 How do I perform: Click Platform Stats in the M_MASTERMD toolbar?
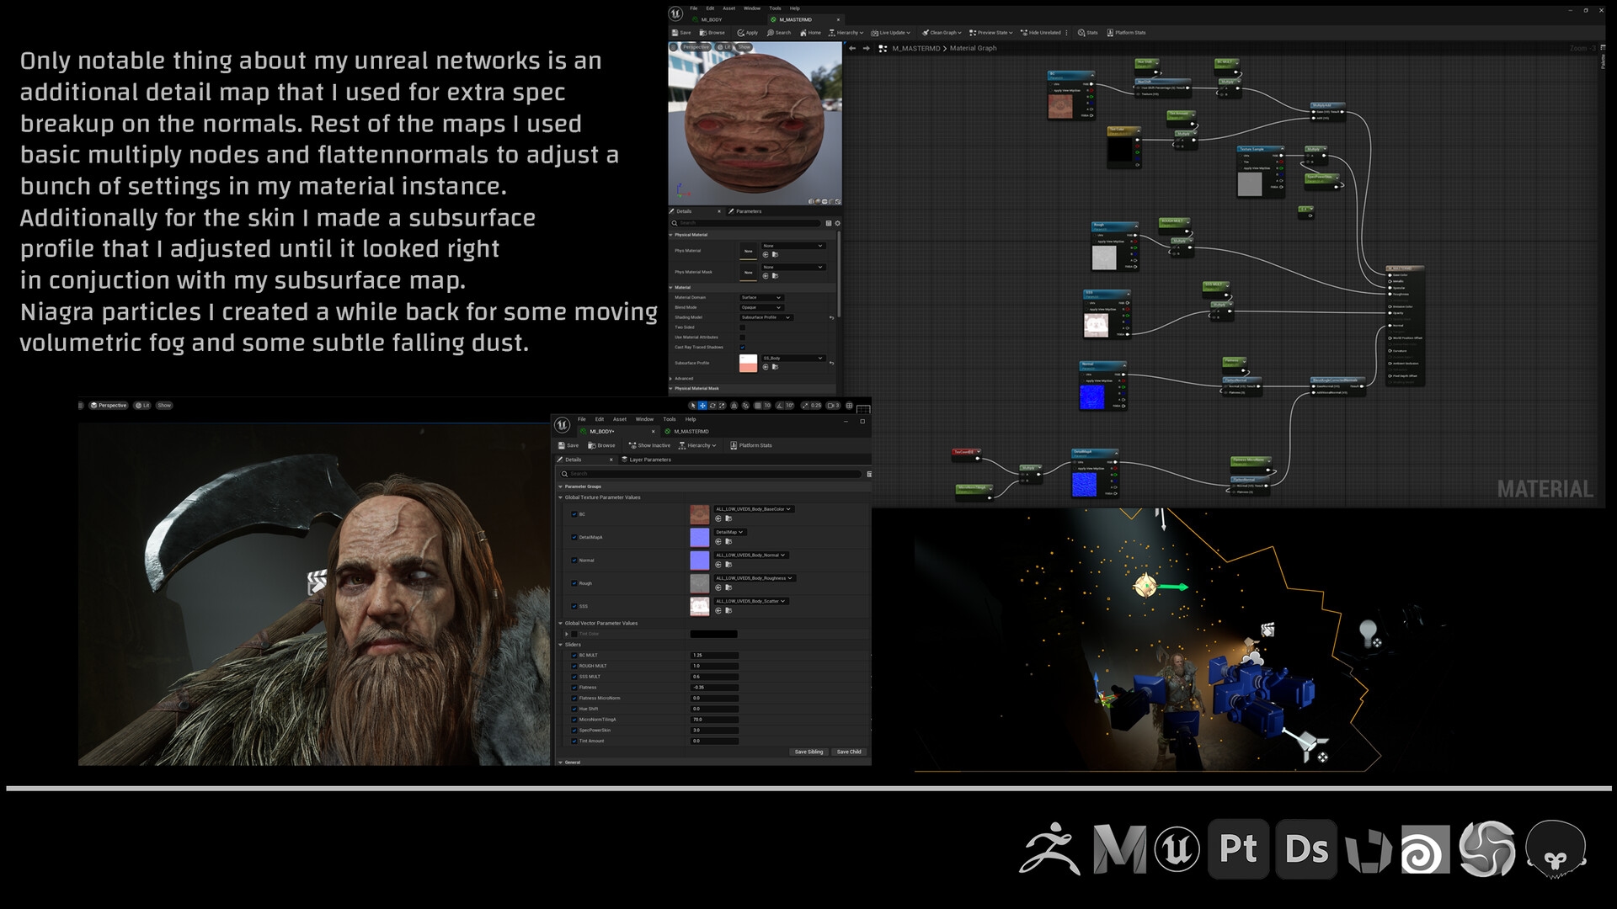(1126, 33)
